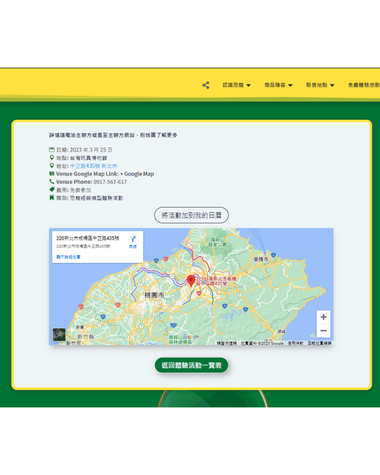
Task: Switch to satellite view using the map thumbnail
Action: point(59,334)
